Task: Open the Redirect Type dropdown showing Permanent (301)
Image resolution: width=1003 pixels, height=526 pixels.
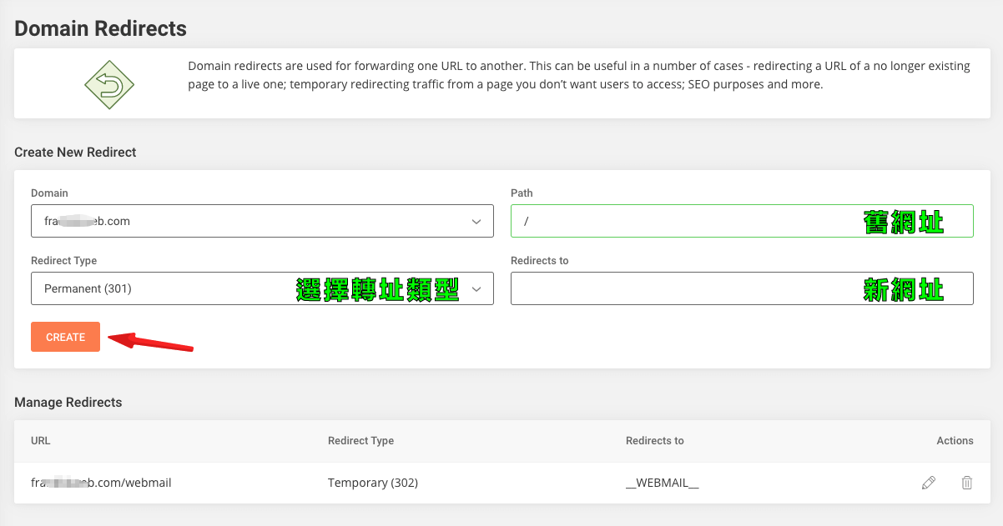Action: point(262,288)
